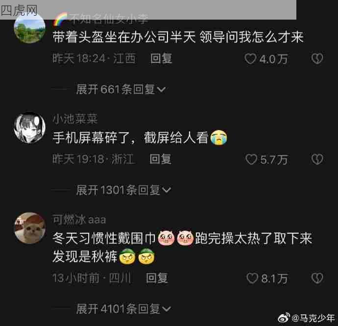Expand 1301 replies

click(x=123, y=190)
